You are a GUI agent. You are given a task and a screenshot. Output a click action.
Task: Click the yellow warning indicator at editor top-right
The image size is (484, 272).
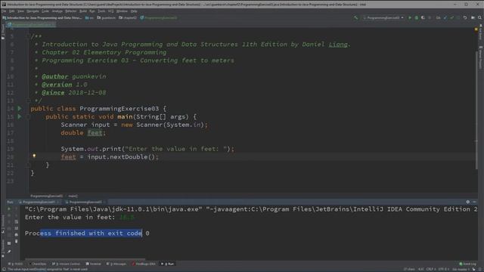(476, 29)
